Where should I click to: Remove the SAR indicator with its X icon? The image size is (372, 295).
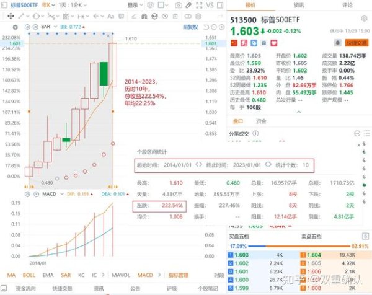coord(35,27)
